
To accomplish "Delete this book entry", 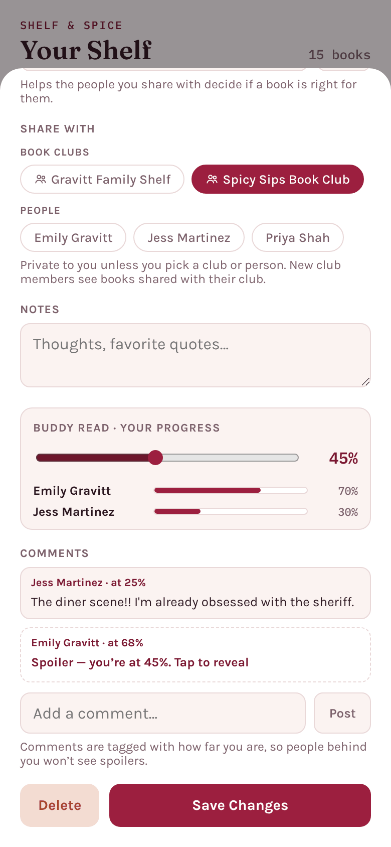I will [60, 805].
